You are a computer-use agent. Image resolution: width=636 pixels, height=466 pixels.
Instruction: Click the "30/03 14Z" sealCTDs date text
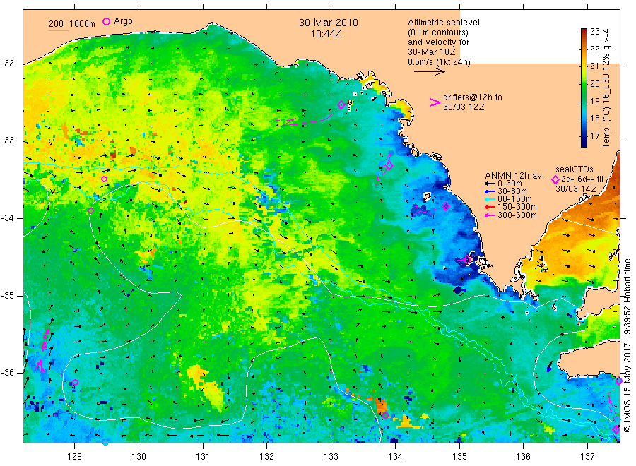pyautogui.click(x=576, y=189)
